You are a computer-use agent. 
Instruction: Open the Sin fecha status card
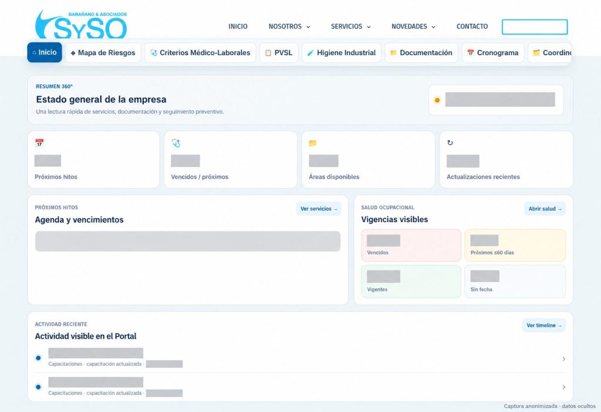515,281
